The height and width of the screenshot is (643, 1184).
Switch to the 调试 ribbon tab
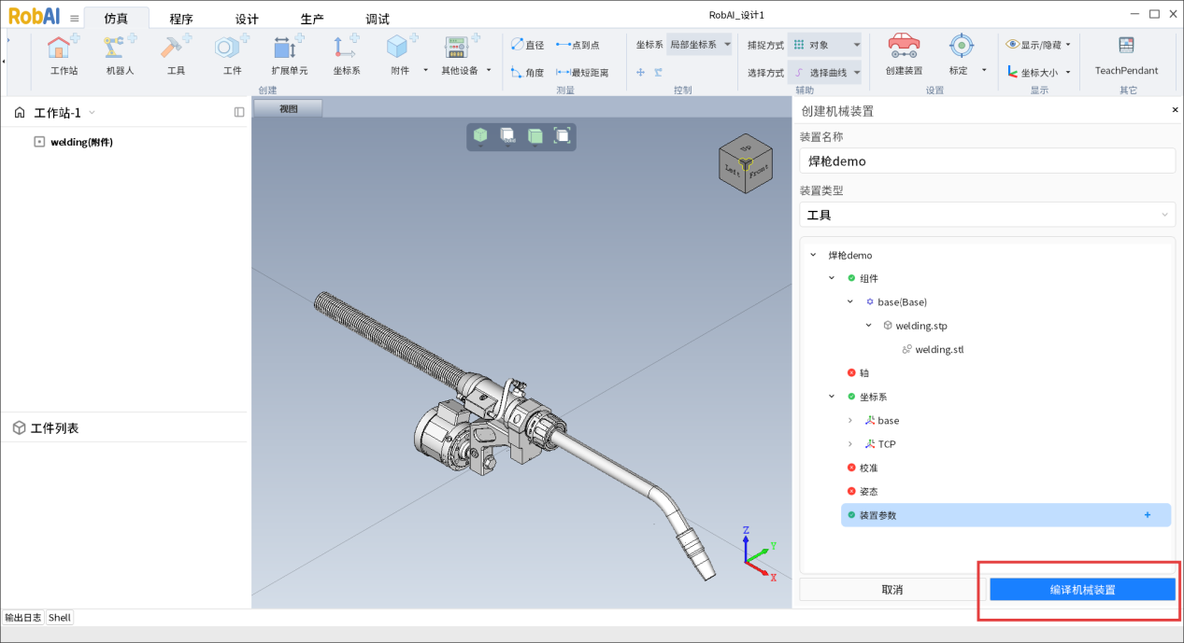pyautogui.click(x=378, y=19)
